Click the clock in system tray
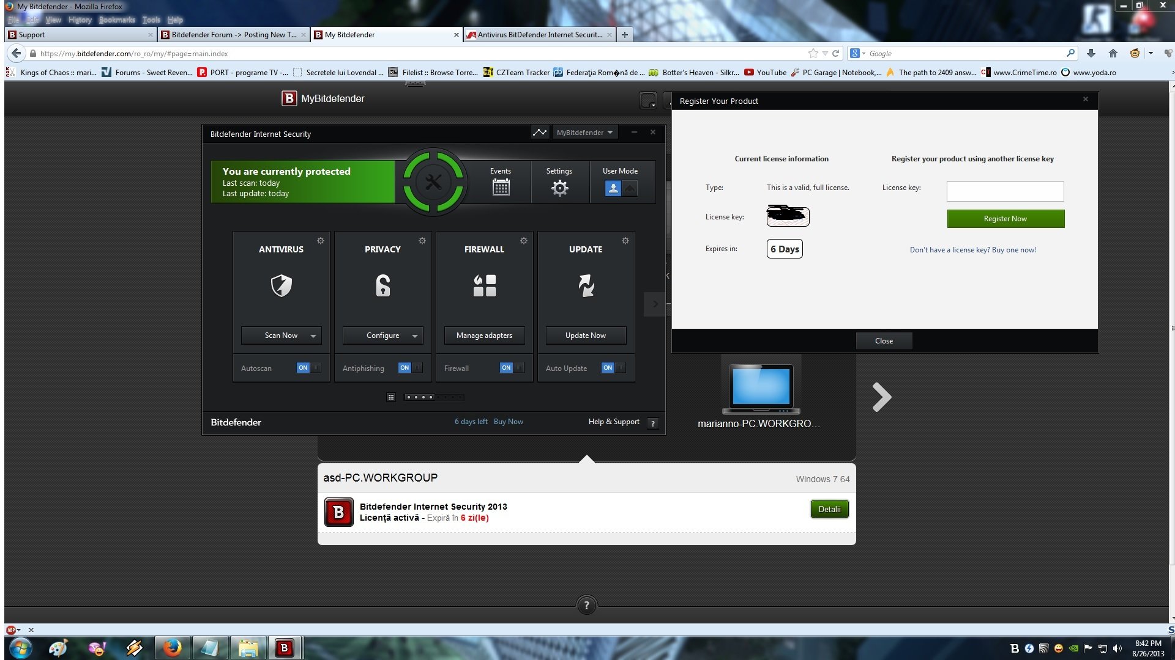The width and height of the screenshot is (1175, 660). 1148,648
